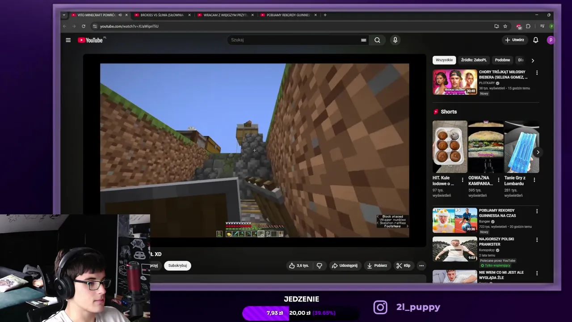572x322 pixels.
Task: Open the account avatar menu
Action: click(x=551, y=40)
